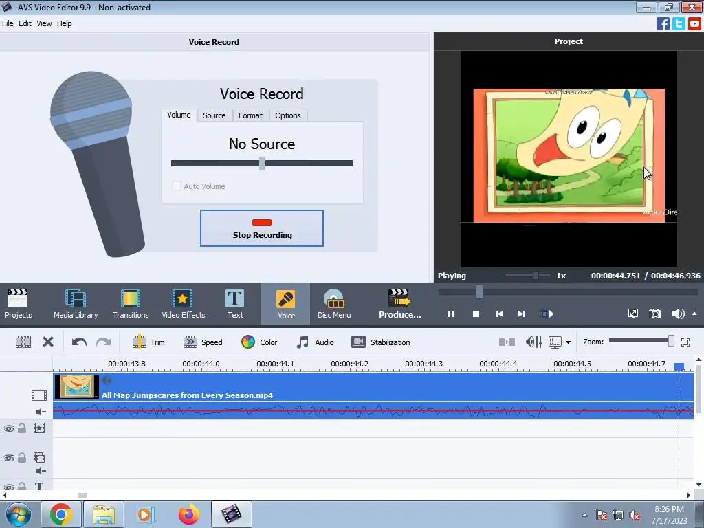Undo the last action
Viewport: 704px width, 528px height.
coord(79,342)
